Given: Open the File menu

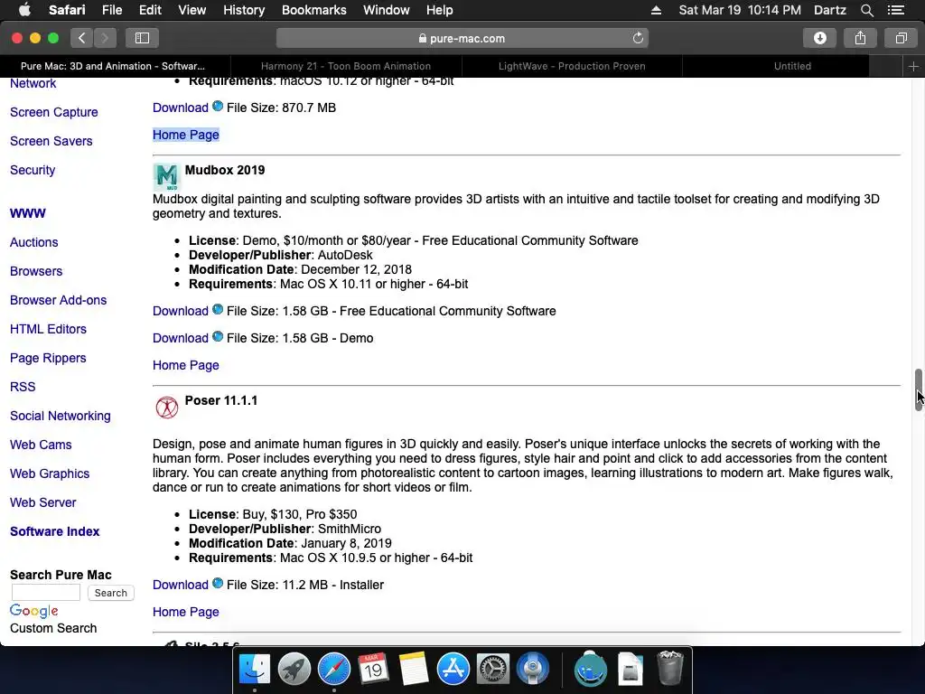Looking at the screenshot, I should click(111, 10).
